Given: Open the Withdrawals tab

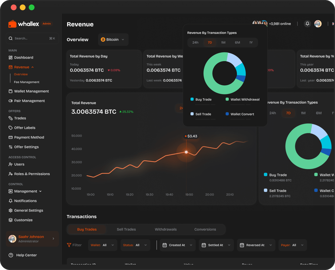Looking at the screenshot, I should click(x=165, y=229).
